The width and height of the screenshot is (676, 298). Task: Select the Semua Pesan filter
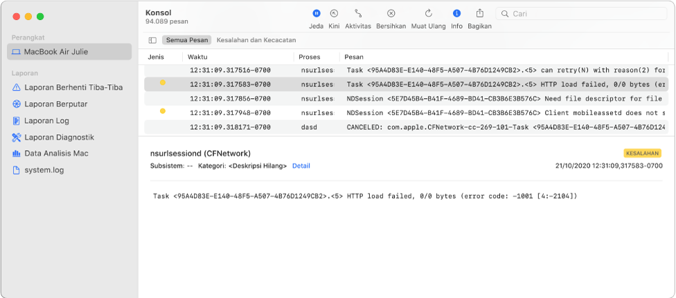point(187,40)
